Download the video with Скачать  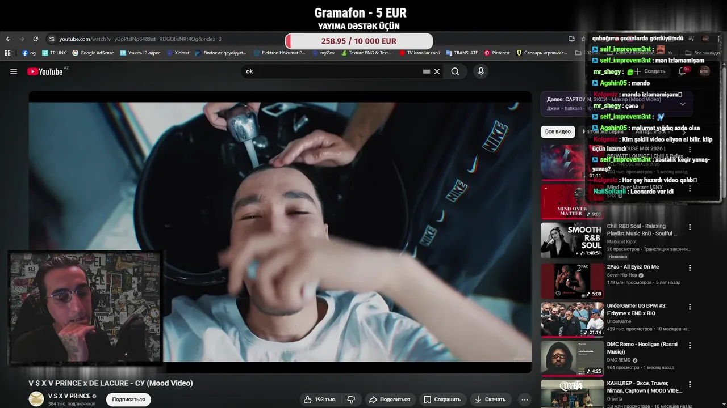point(490,399)
